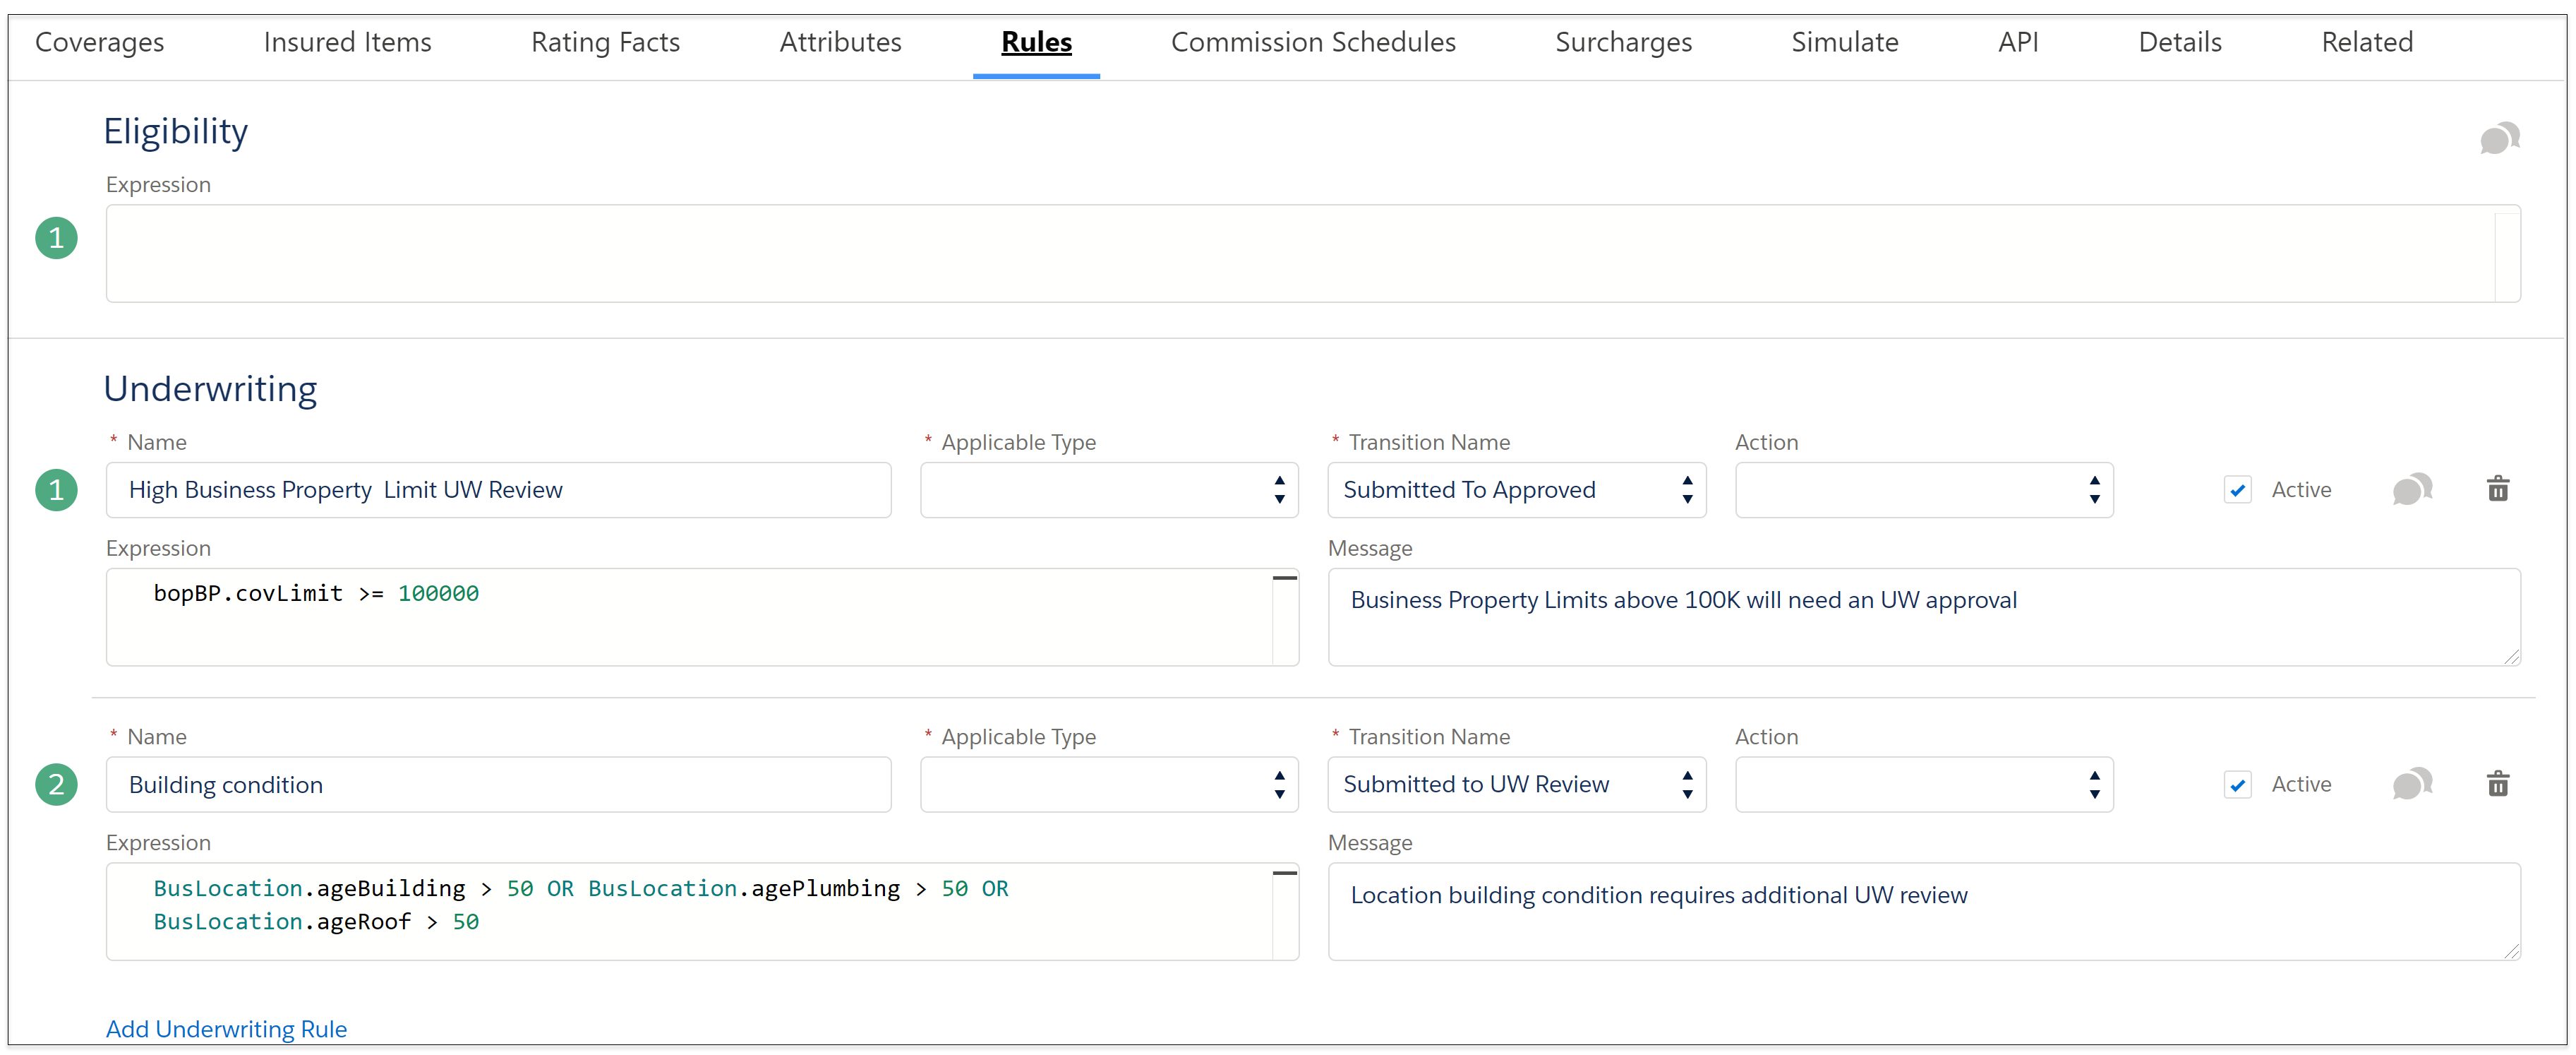Open Submitted to UW Review transition dropdown
The width and height of the screenshot is (2576, 1055).
[1515, 784]
